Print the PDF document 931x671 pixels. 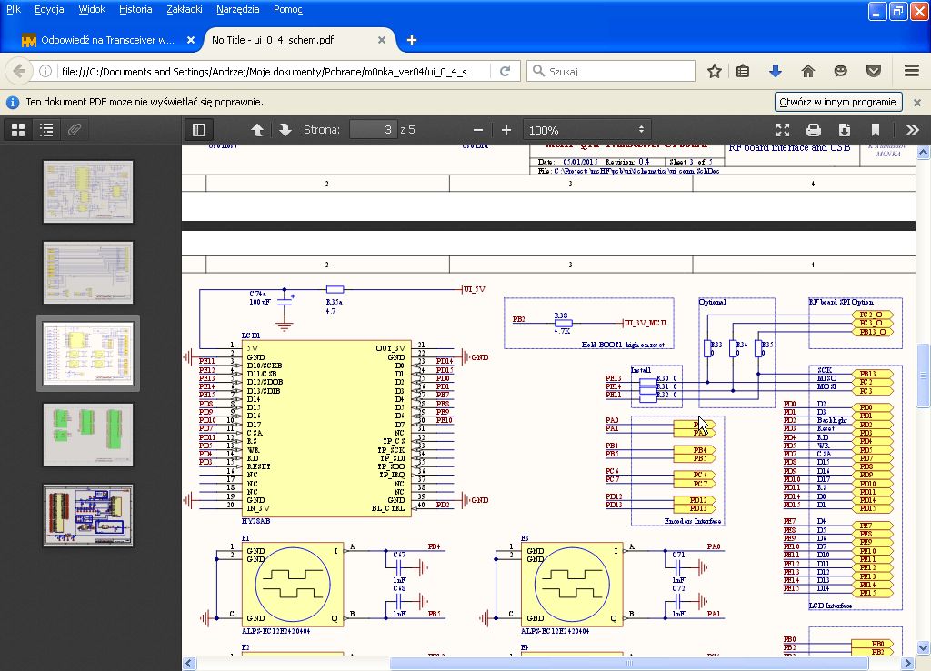814,130
